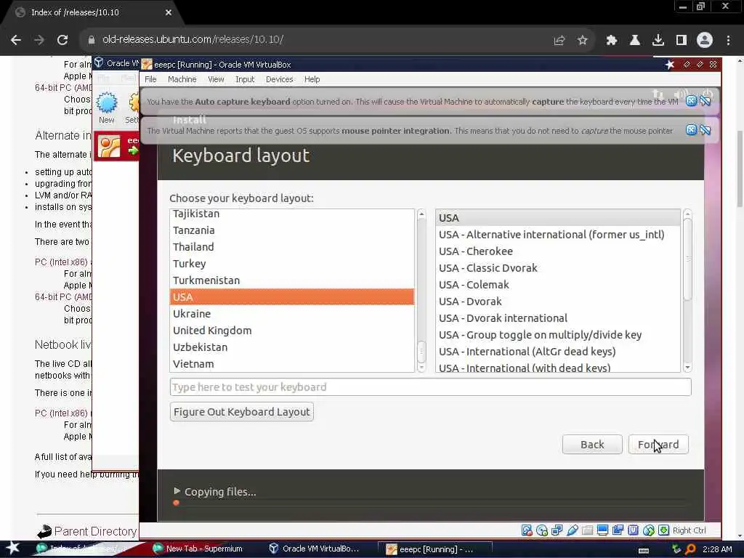744x558 pixels.
Task: Open the Help menu
Action: click(x=312, y=79)
